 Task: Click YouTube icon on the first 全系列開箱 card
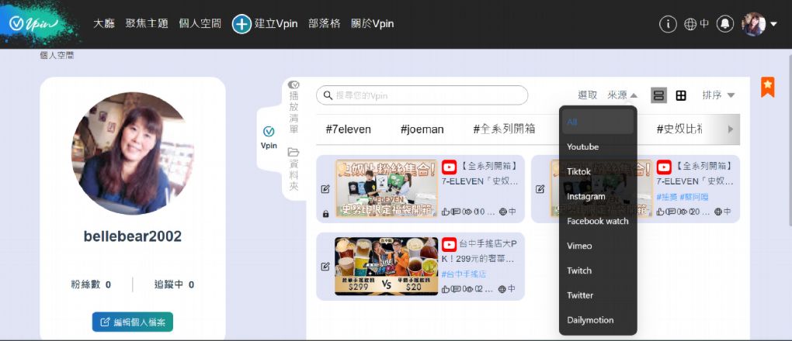pos(449,167)
